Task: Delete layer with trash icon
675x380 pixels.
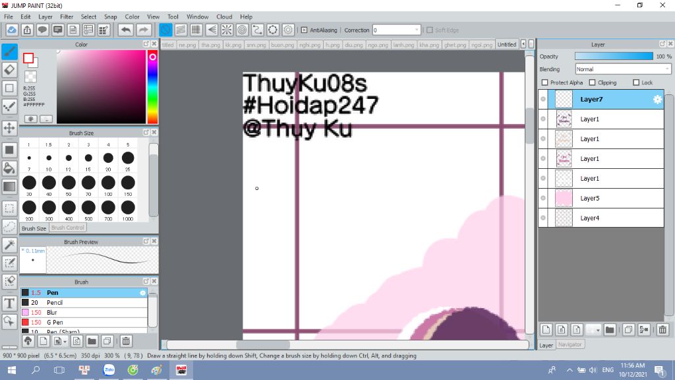Action: [662, 330]
